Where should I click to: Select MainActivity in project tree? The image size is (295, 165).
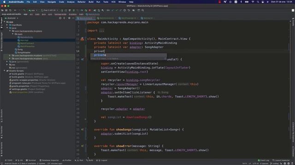point(25,37)
